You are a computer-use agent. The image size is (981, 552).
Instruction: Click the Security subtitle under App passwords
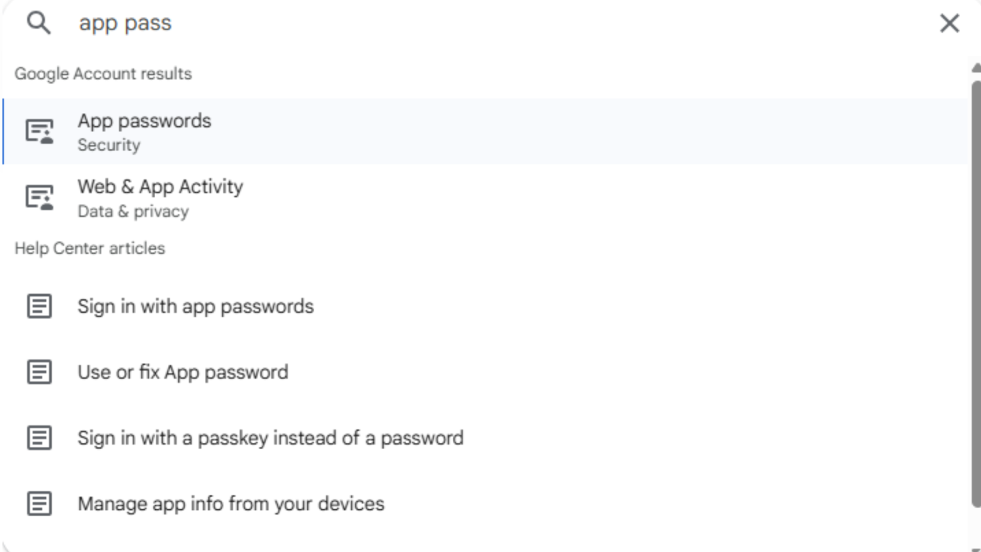point(109,145)
